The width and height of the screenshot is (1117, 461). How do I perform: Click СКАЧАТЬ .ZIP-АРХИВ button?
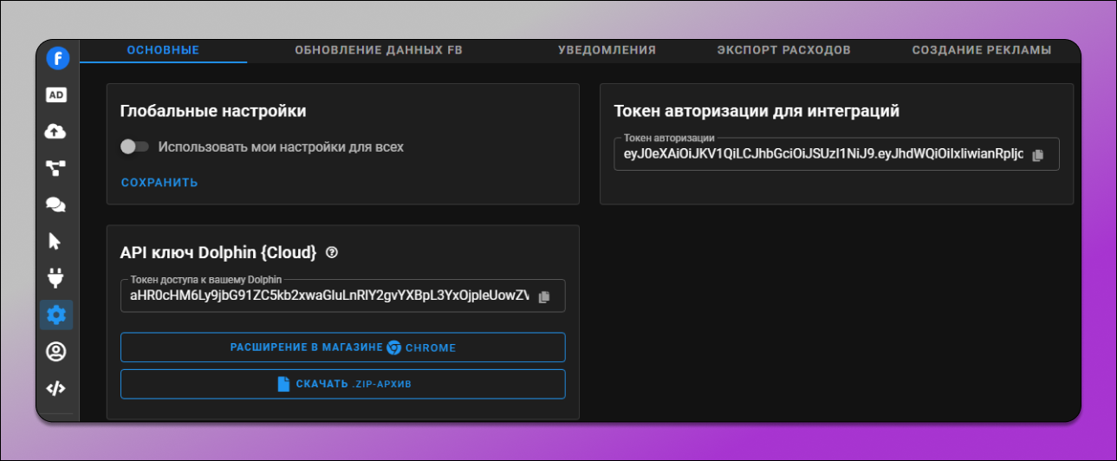[x=343, y=384]
